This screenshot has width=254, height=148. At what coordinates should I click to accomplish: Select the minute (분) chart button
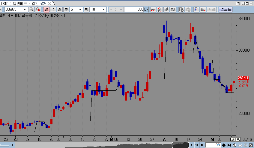tap(66, 10)
